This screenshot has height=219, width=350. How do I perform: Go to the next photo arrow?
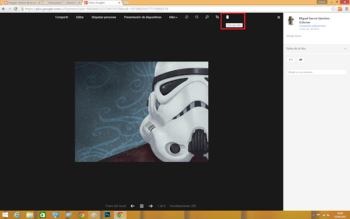click(x=150, y=206)
